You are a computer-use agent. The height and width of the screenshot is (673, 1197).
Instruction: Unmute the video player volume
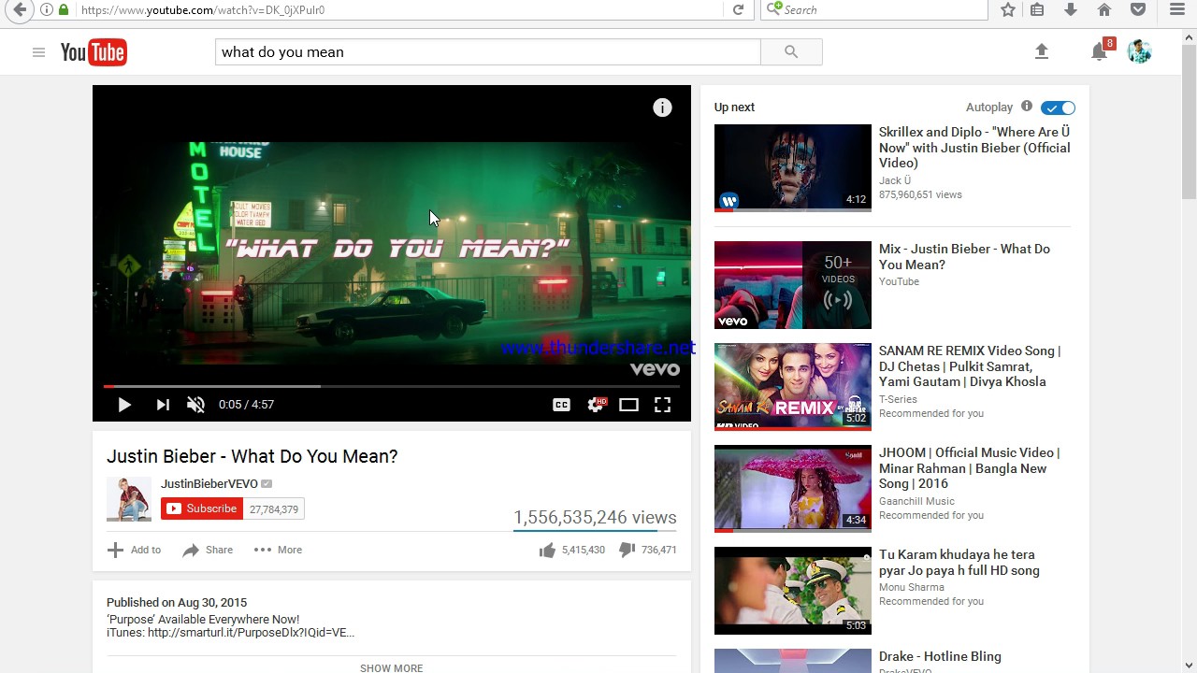tap(195, 405)
